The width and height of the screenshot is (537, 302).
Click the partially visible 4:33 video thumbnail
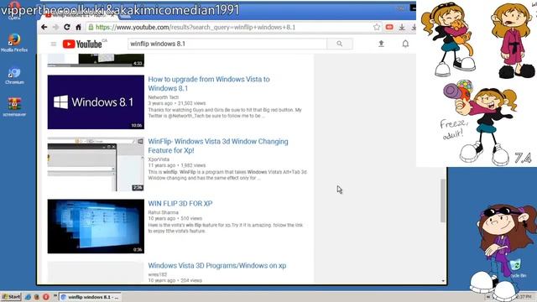click(x=96, y=60)
